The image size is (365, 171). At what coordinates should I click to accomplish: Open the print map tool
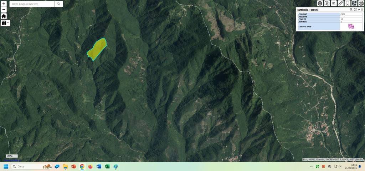361,3
